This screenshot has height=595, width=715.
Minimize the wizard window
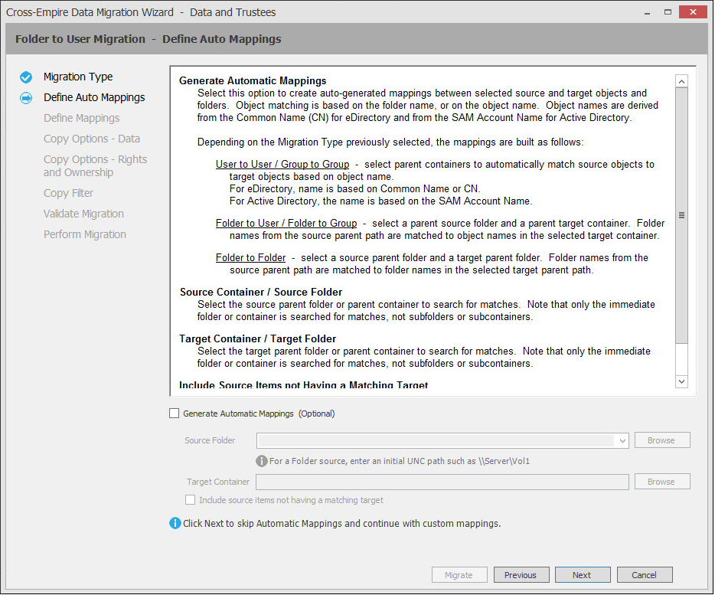647,12
